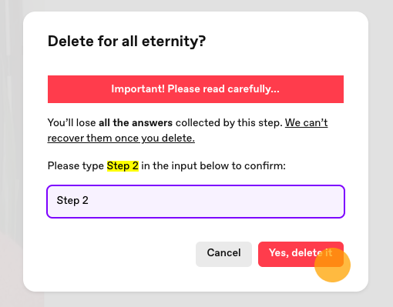Screen dimensions: 393x307
Task: Focus the confirmation text input field
Action: click(196, 202)
